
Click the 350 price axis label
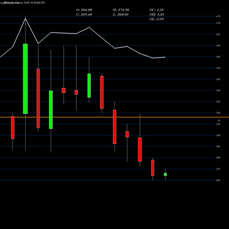[x=218, y=113]
